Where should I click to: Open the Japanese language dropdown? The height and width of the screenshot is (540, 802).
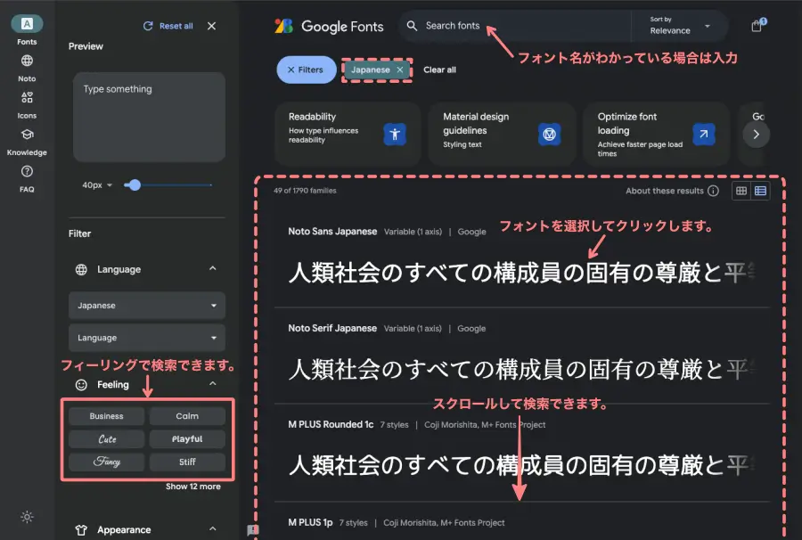146,306
